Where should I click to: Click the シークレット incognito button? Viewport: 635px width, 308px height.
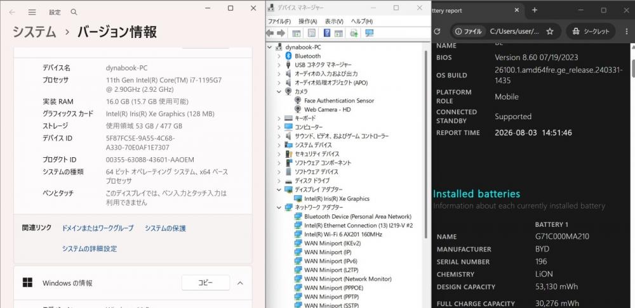pos(591,31)
